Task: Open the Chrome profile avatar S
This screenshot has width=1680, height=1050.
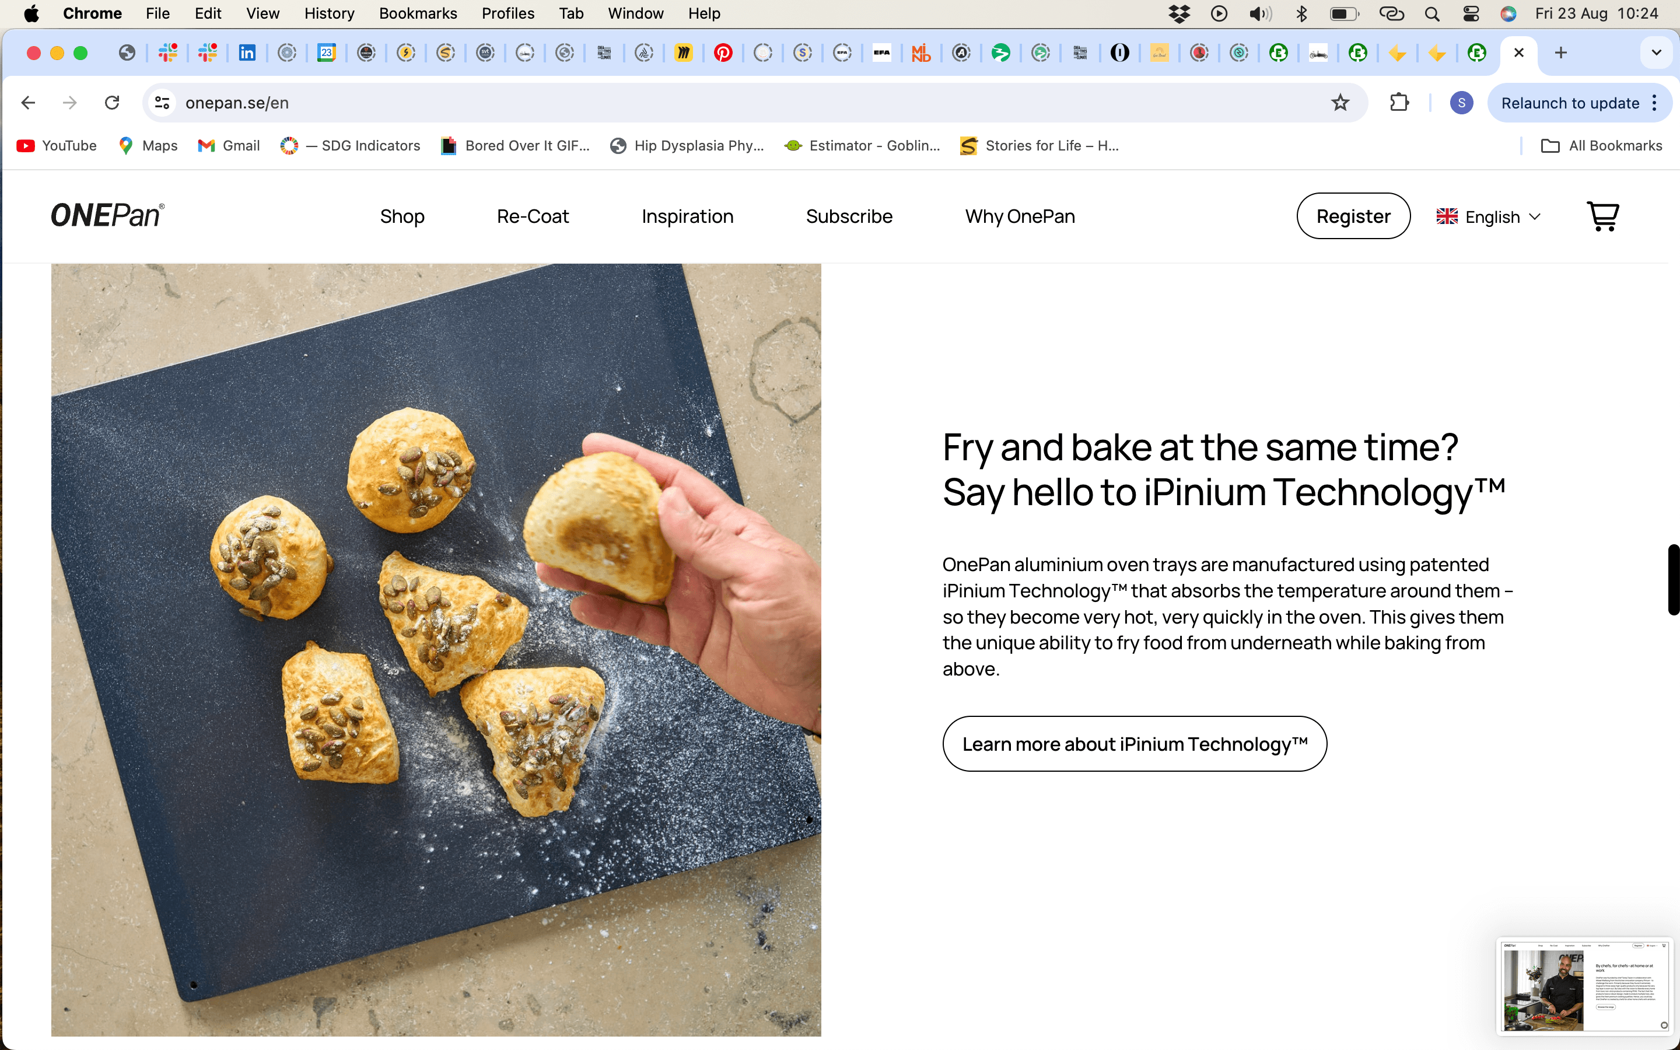Action: pyautogui.click(x=1461, y=103)
